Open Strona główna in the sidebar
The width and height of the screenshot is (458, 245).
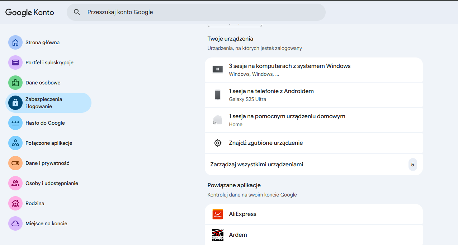pyautogui.click(x=42, y=42)
